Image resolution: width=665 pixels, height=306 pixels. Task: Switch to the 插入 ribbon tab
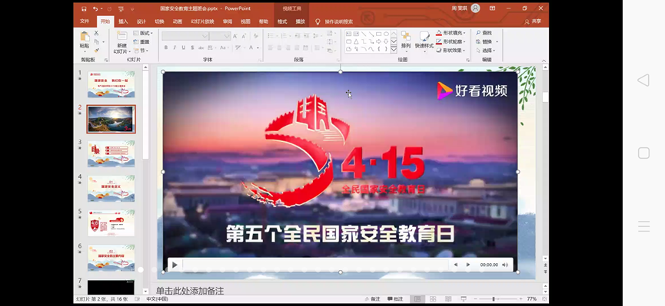point(123,21)
